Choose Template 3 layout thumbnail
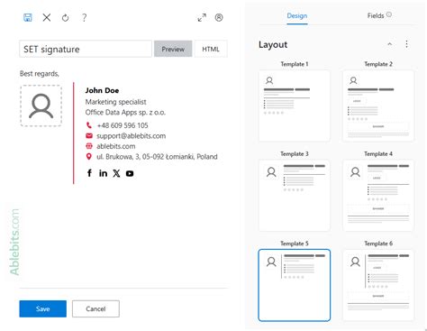427x331 pixels. tap(295, 196)
